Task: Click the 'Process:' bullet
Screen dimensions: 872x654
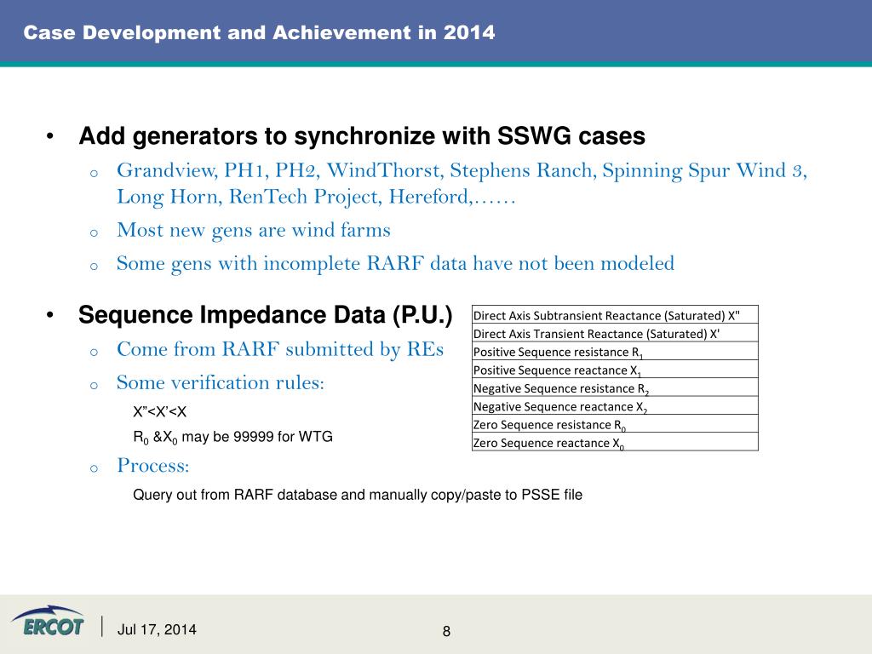Action: [153, 466]
